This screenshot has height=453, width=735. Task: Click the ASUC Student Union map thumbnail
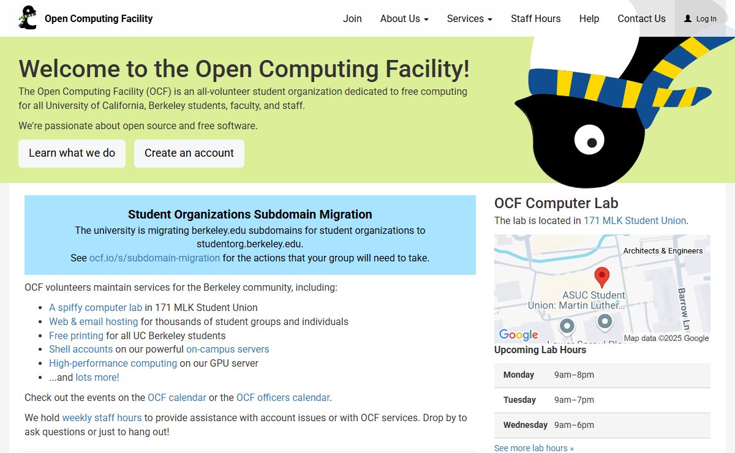click(602, 288)
